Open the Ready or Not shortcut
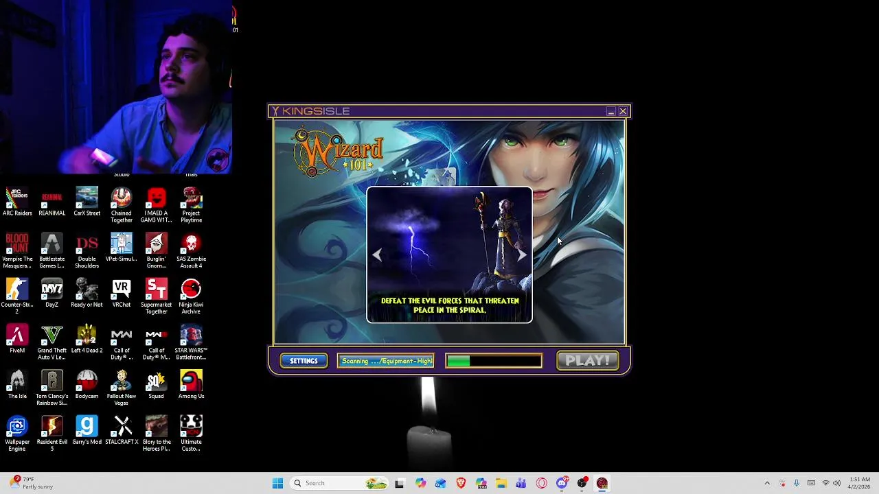879x494 pixels. (x=87, y=294)
